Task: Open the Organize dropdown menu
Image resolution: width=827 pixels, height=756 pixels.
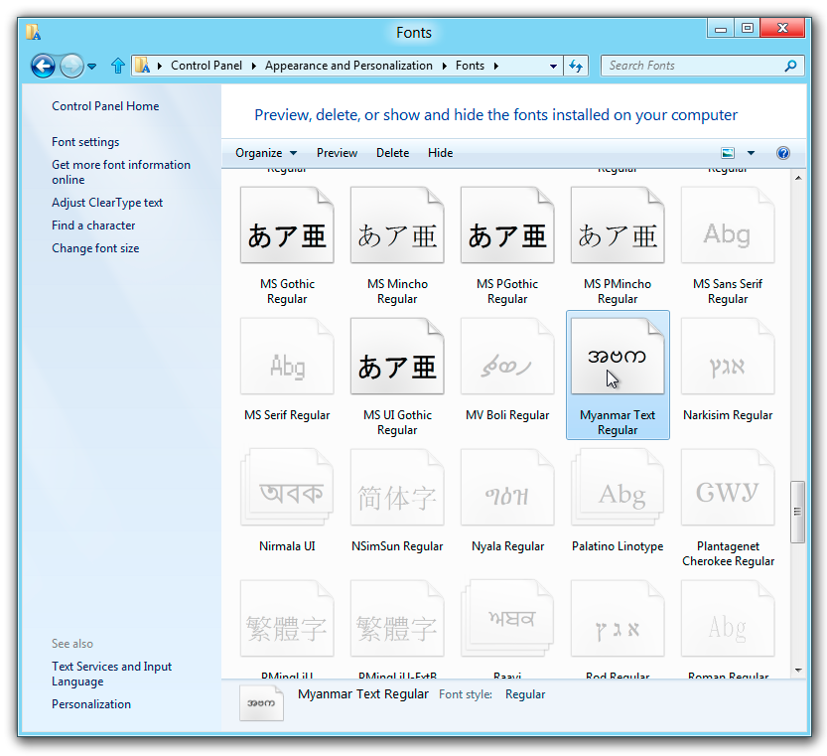Action: [x=266, y=153]
